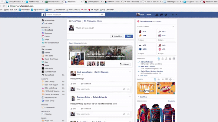The height and width of the screenshot is (122, 218).
Task: Click bookmark icon in Games section
Action: (x=155, y=79)
